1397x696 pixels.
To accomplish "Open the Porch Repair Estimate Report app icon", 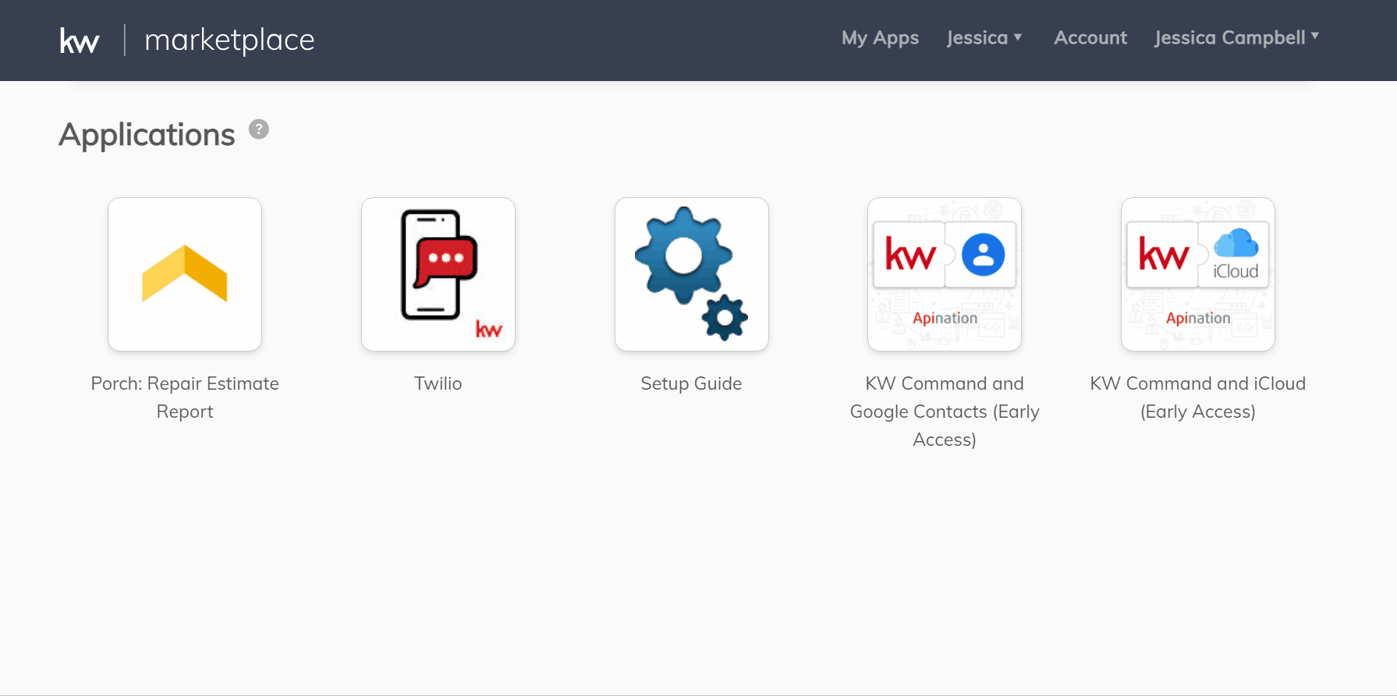I will click(185, 274).
